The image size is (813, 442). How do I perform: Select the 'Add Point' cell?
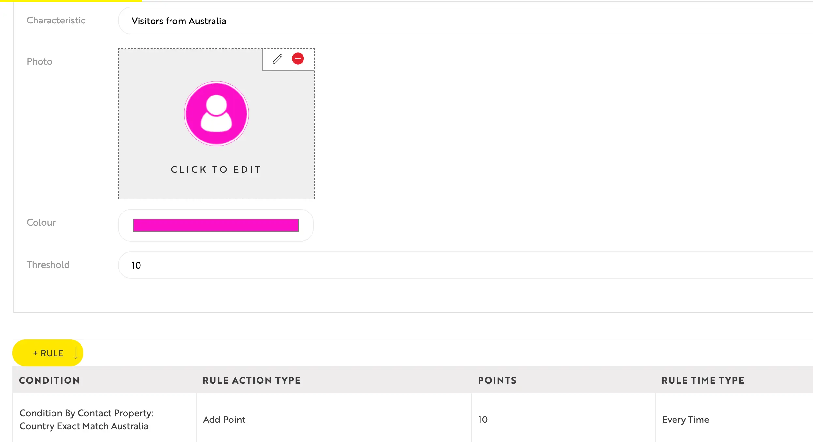pos(224,420)
